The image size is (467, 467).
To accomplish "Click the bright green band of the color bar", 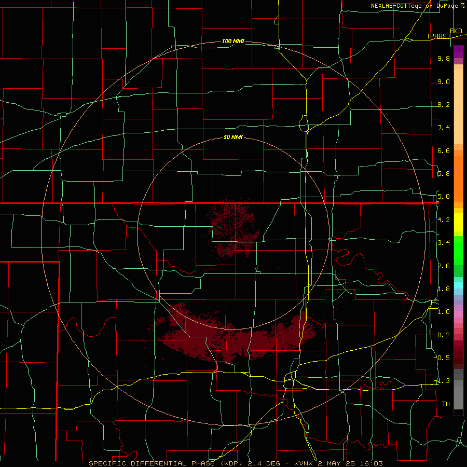I will [x=458, y=251].
